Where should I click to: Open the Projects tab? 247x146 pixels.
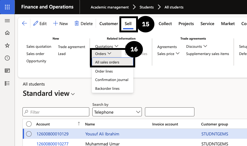click(186, 24)
